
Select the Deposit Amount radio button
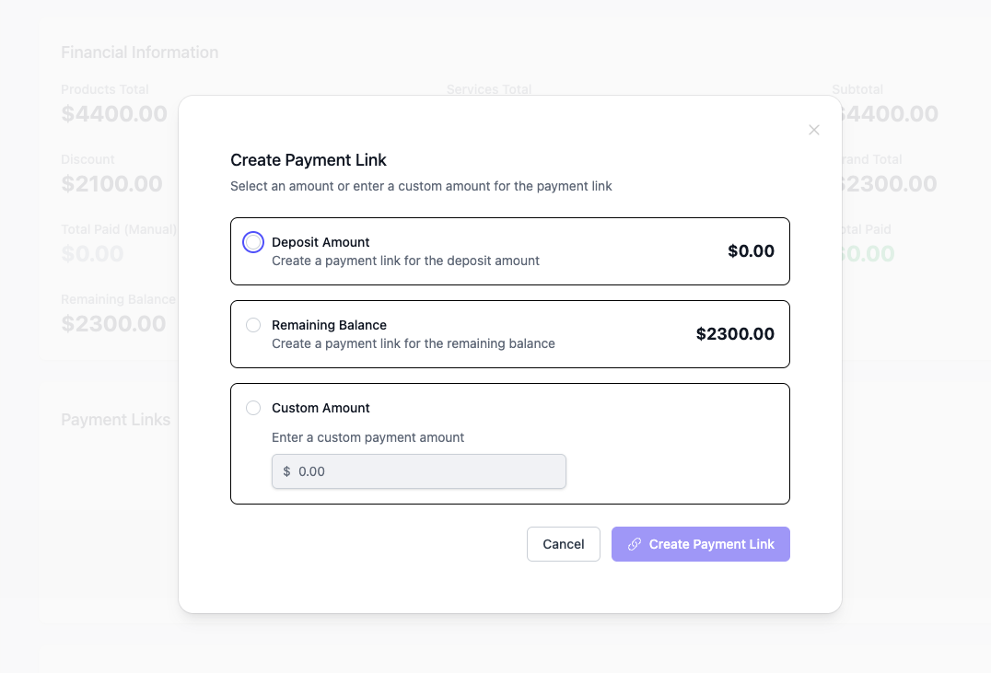click(253, 242)
